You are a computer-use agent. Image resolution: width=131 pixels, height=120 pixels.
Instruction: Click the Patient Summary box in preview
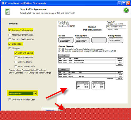point(98,85)
